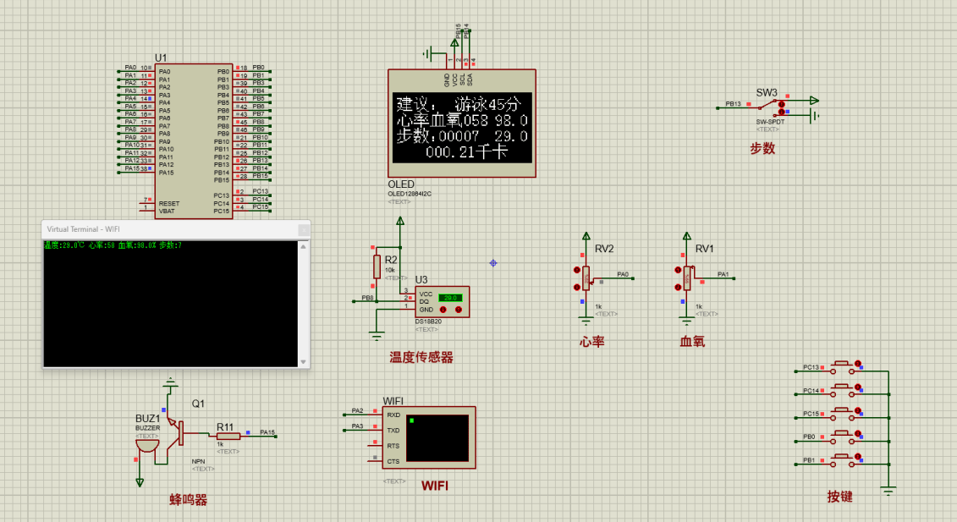Click inside the Virtual Terminal display area
Viewport: 957px width, 522px height.
tap(169, 305)
